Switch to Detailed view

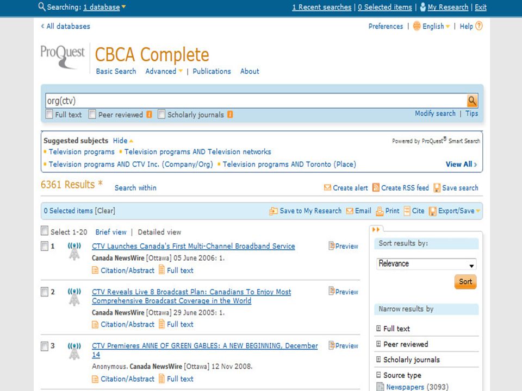point(159,232)
